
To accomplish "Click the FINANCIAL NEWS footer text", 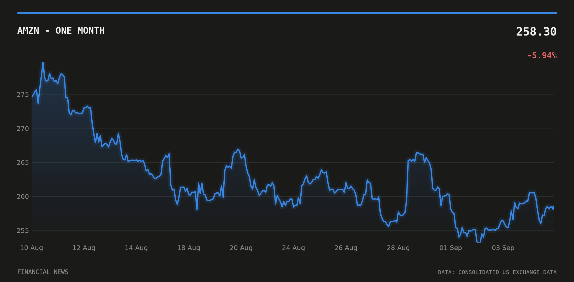I will pyautogui.click(x=43, y=272).
